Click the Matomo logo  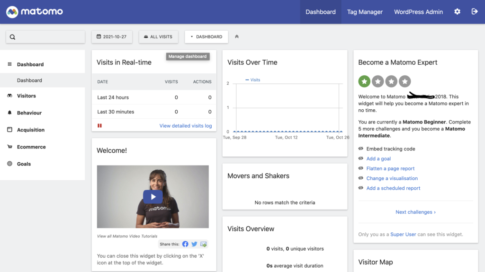tap(34, 12)
